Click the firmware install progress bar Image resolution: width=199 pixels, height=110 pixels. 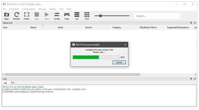[96, 57]
